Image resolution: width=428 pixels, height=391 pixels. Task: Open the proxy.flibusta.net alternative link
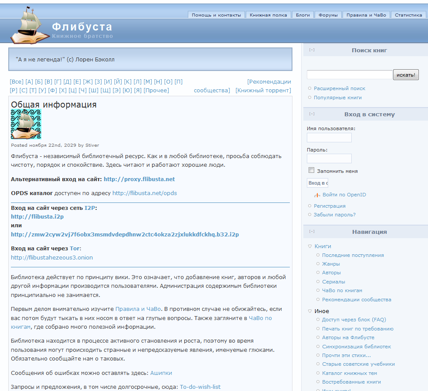[139, 179]
